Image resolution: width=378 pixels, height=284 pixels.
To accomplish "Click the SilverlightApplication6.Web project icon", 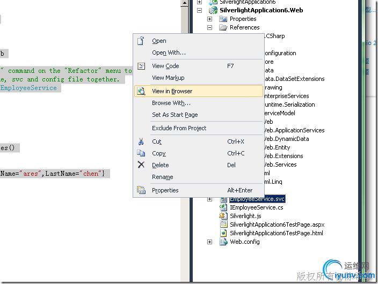I will (213, 10).
